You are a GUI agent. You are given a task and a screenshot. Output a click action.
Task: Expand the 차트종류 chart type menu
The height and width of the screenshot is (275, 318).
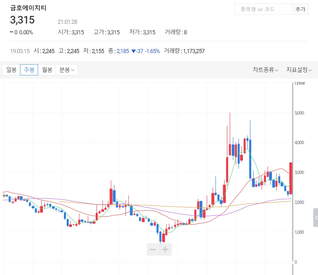pyautogui.click(x=266, y=70)
